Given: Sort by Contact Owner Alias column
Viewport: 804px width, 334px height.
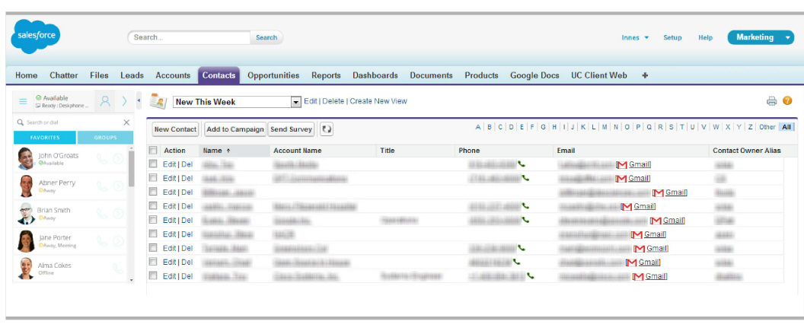Looking at the screenshot, I should click(x=747, y=151).
